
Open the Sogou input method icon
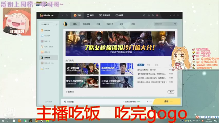tap(197, 117)
